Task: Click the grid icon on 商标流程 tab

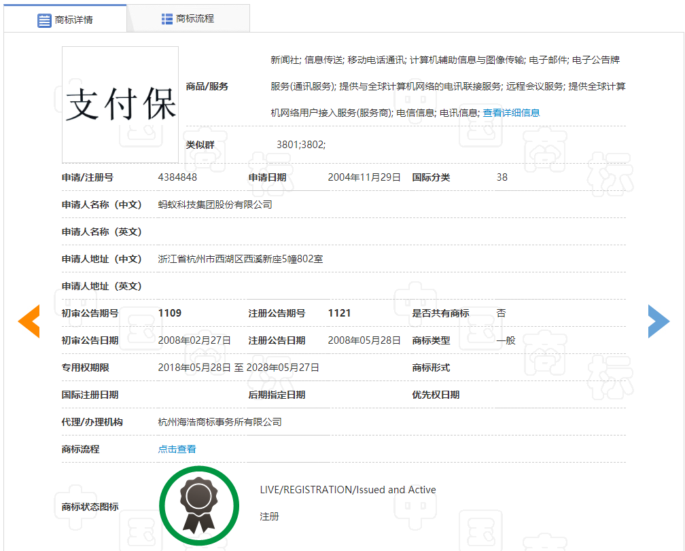Action: pos(166,19)
